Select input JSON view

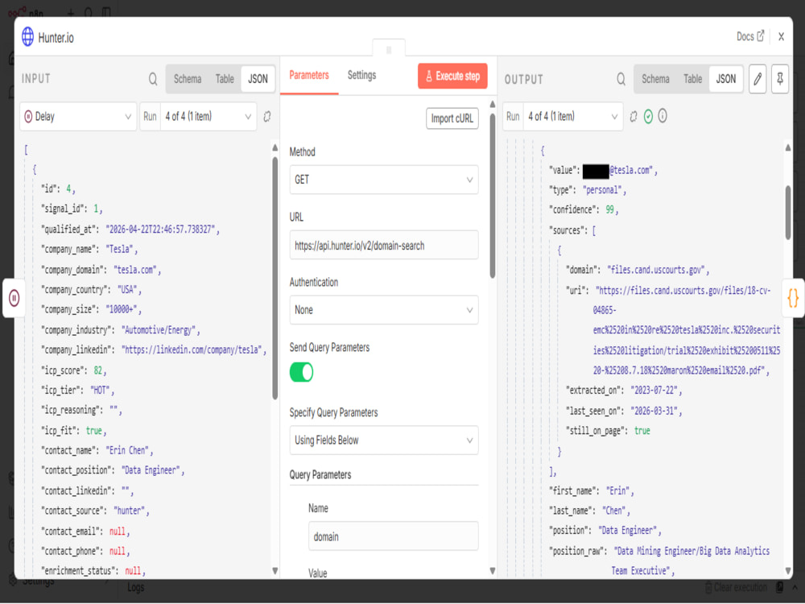258,79
